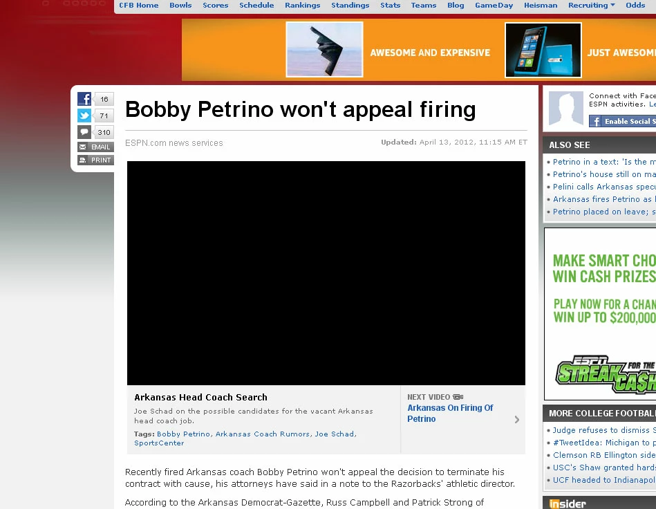Open 'Clemson RB Ellington' link

(604, 455)
